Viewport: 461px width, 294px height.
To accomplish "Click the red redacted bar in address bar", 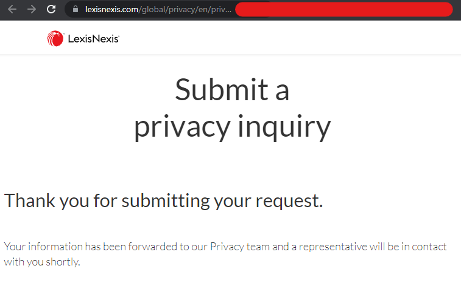I will coord(343,10).
